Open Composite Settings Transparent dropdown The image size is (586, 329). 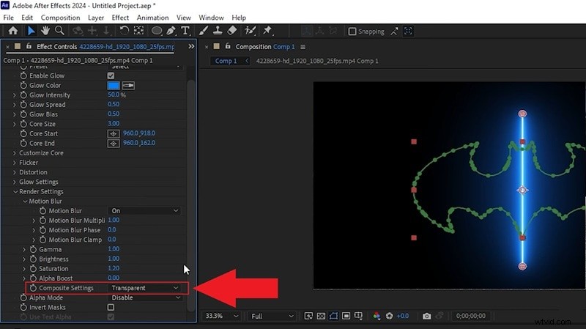(145, 288)
